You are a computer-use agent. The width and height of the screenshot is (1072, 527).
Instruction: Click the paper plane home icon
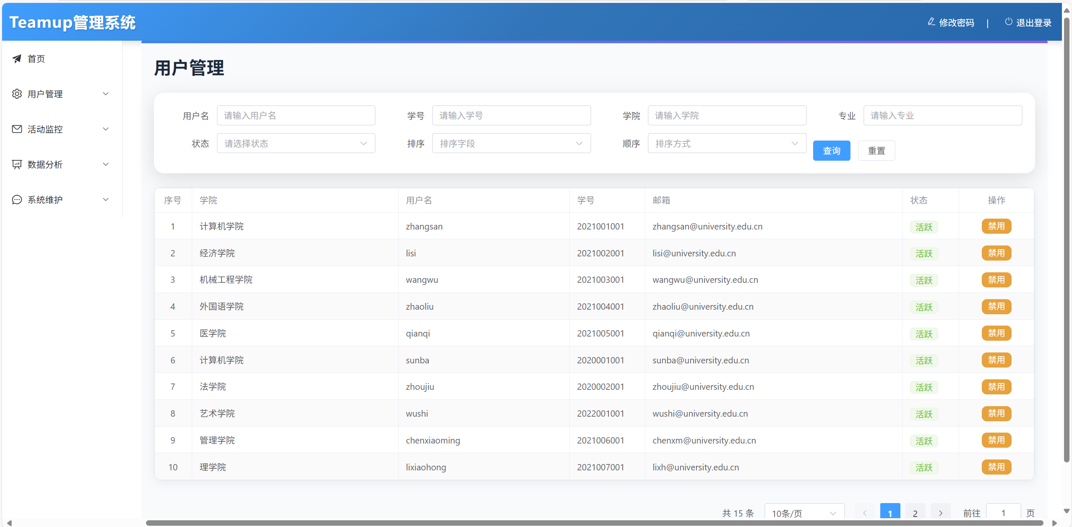click(x=17, y=59)
